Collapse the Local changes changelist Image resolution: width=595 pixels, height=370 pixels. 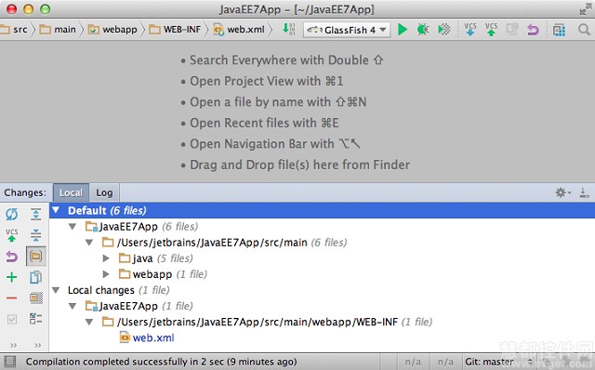click(56, 290)
